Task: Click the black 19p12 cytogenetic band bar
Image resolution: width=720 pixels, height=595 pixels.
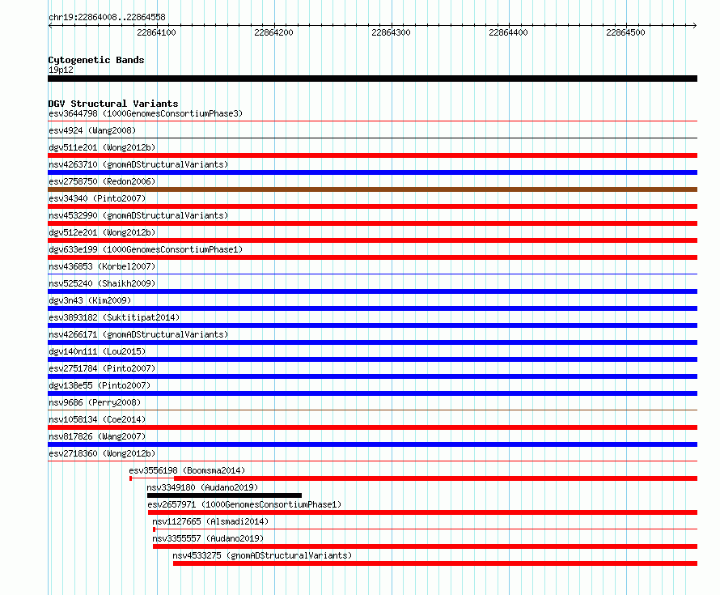Action: pyautogui.click(x=372, y=79)
